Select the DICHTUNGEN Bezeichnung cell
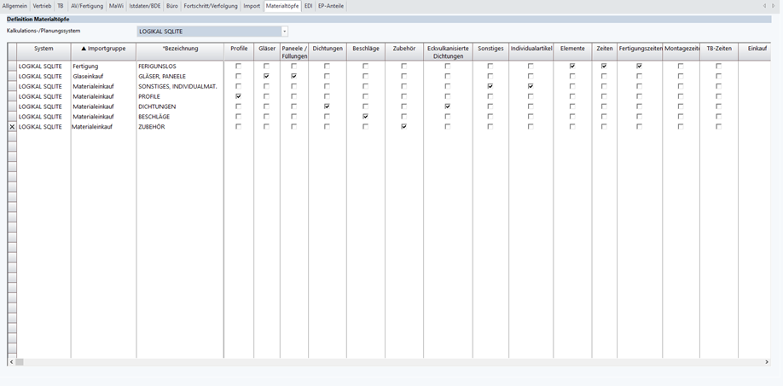This screenshot has width=783, height=386. (179, 107)
